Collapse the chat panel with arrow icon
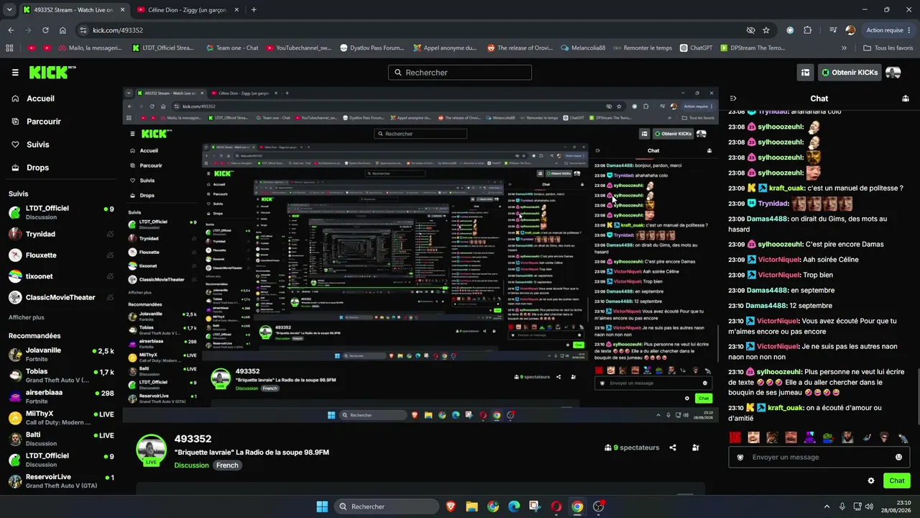The image size is (920, 518). 733,99
